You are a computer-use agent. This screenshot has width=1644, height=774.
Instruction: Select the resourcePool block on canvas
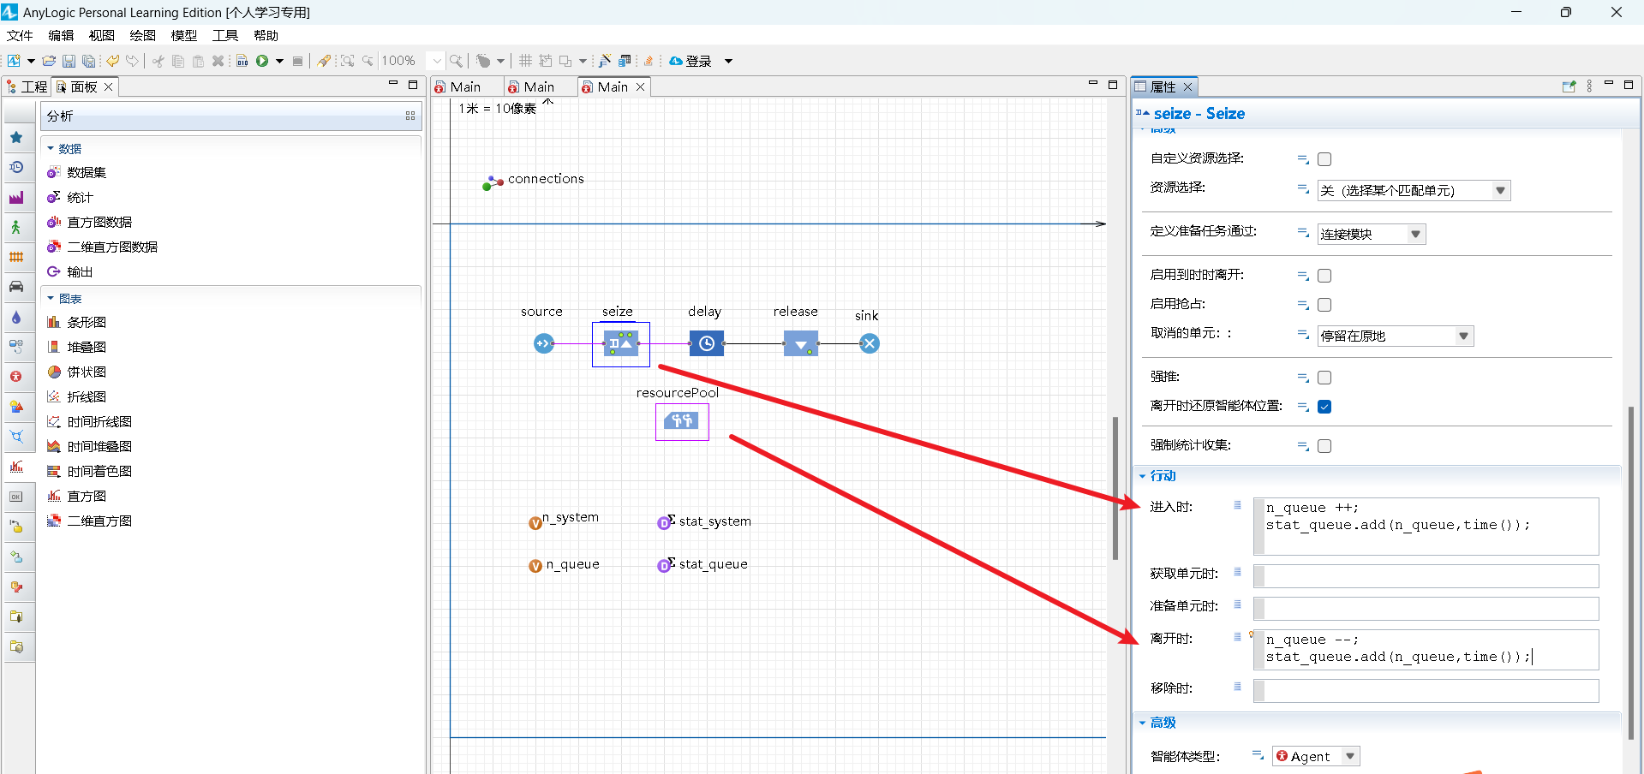coord(682,421)
